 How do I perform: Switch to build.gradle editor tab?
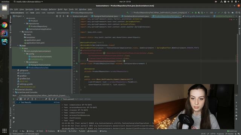(x=197, y=16)
